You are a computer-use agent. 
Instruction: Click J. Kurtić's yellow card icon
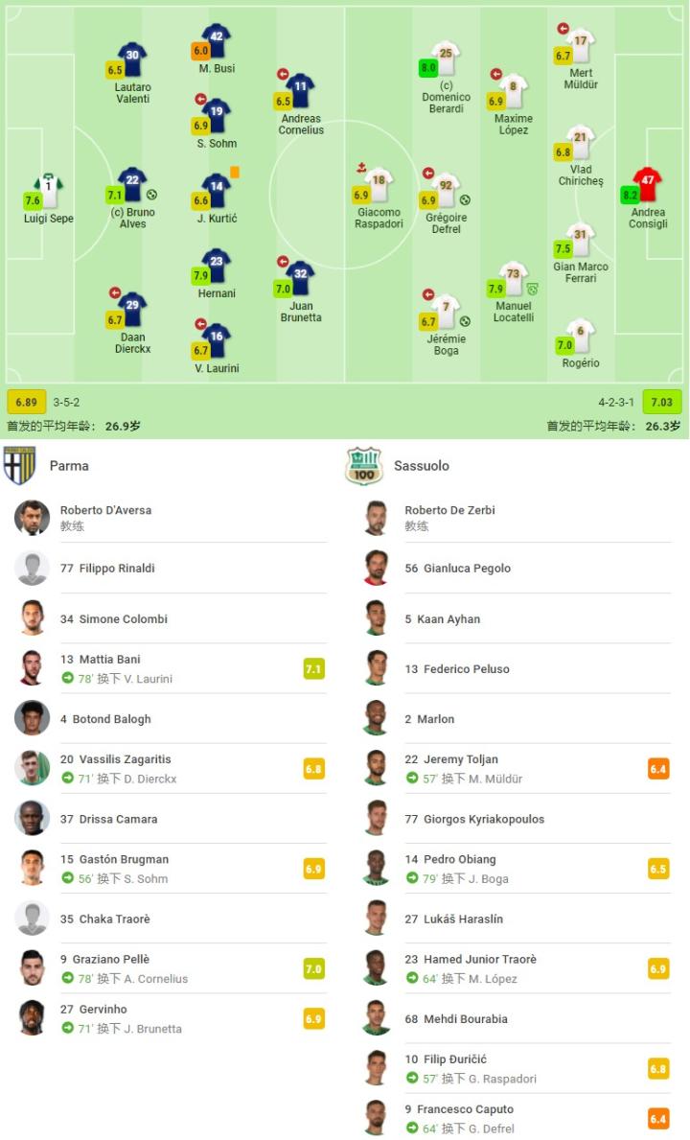click(234, 172)
